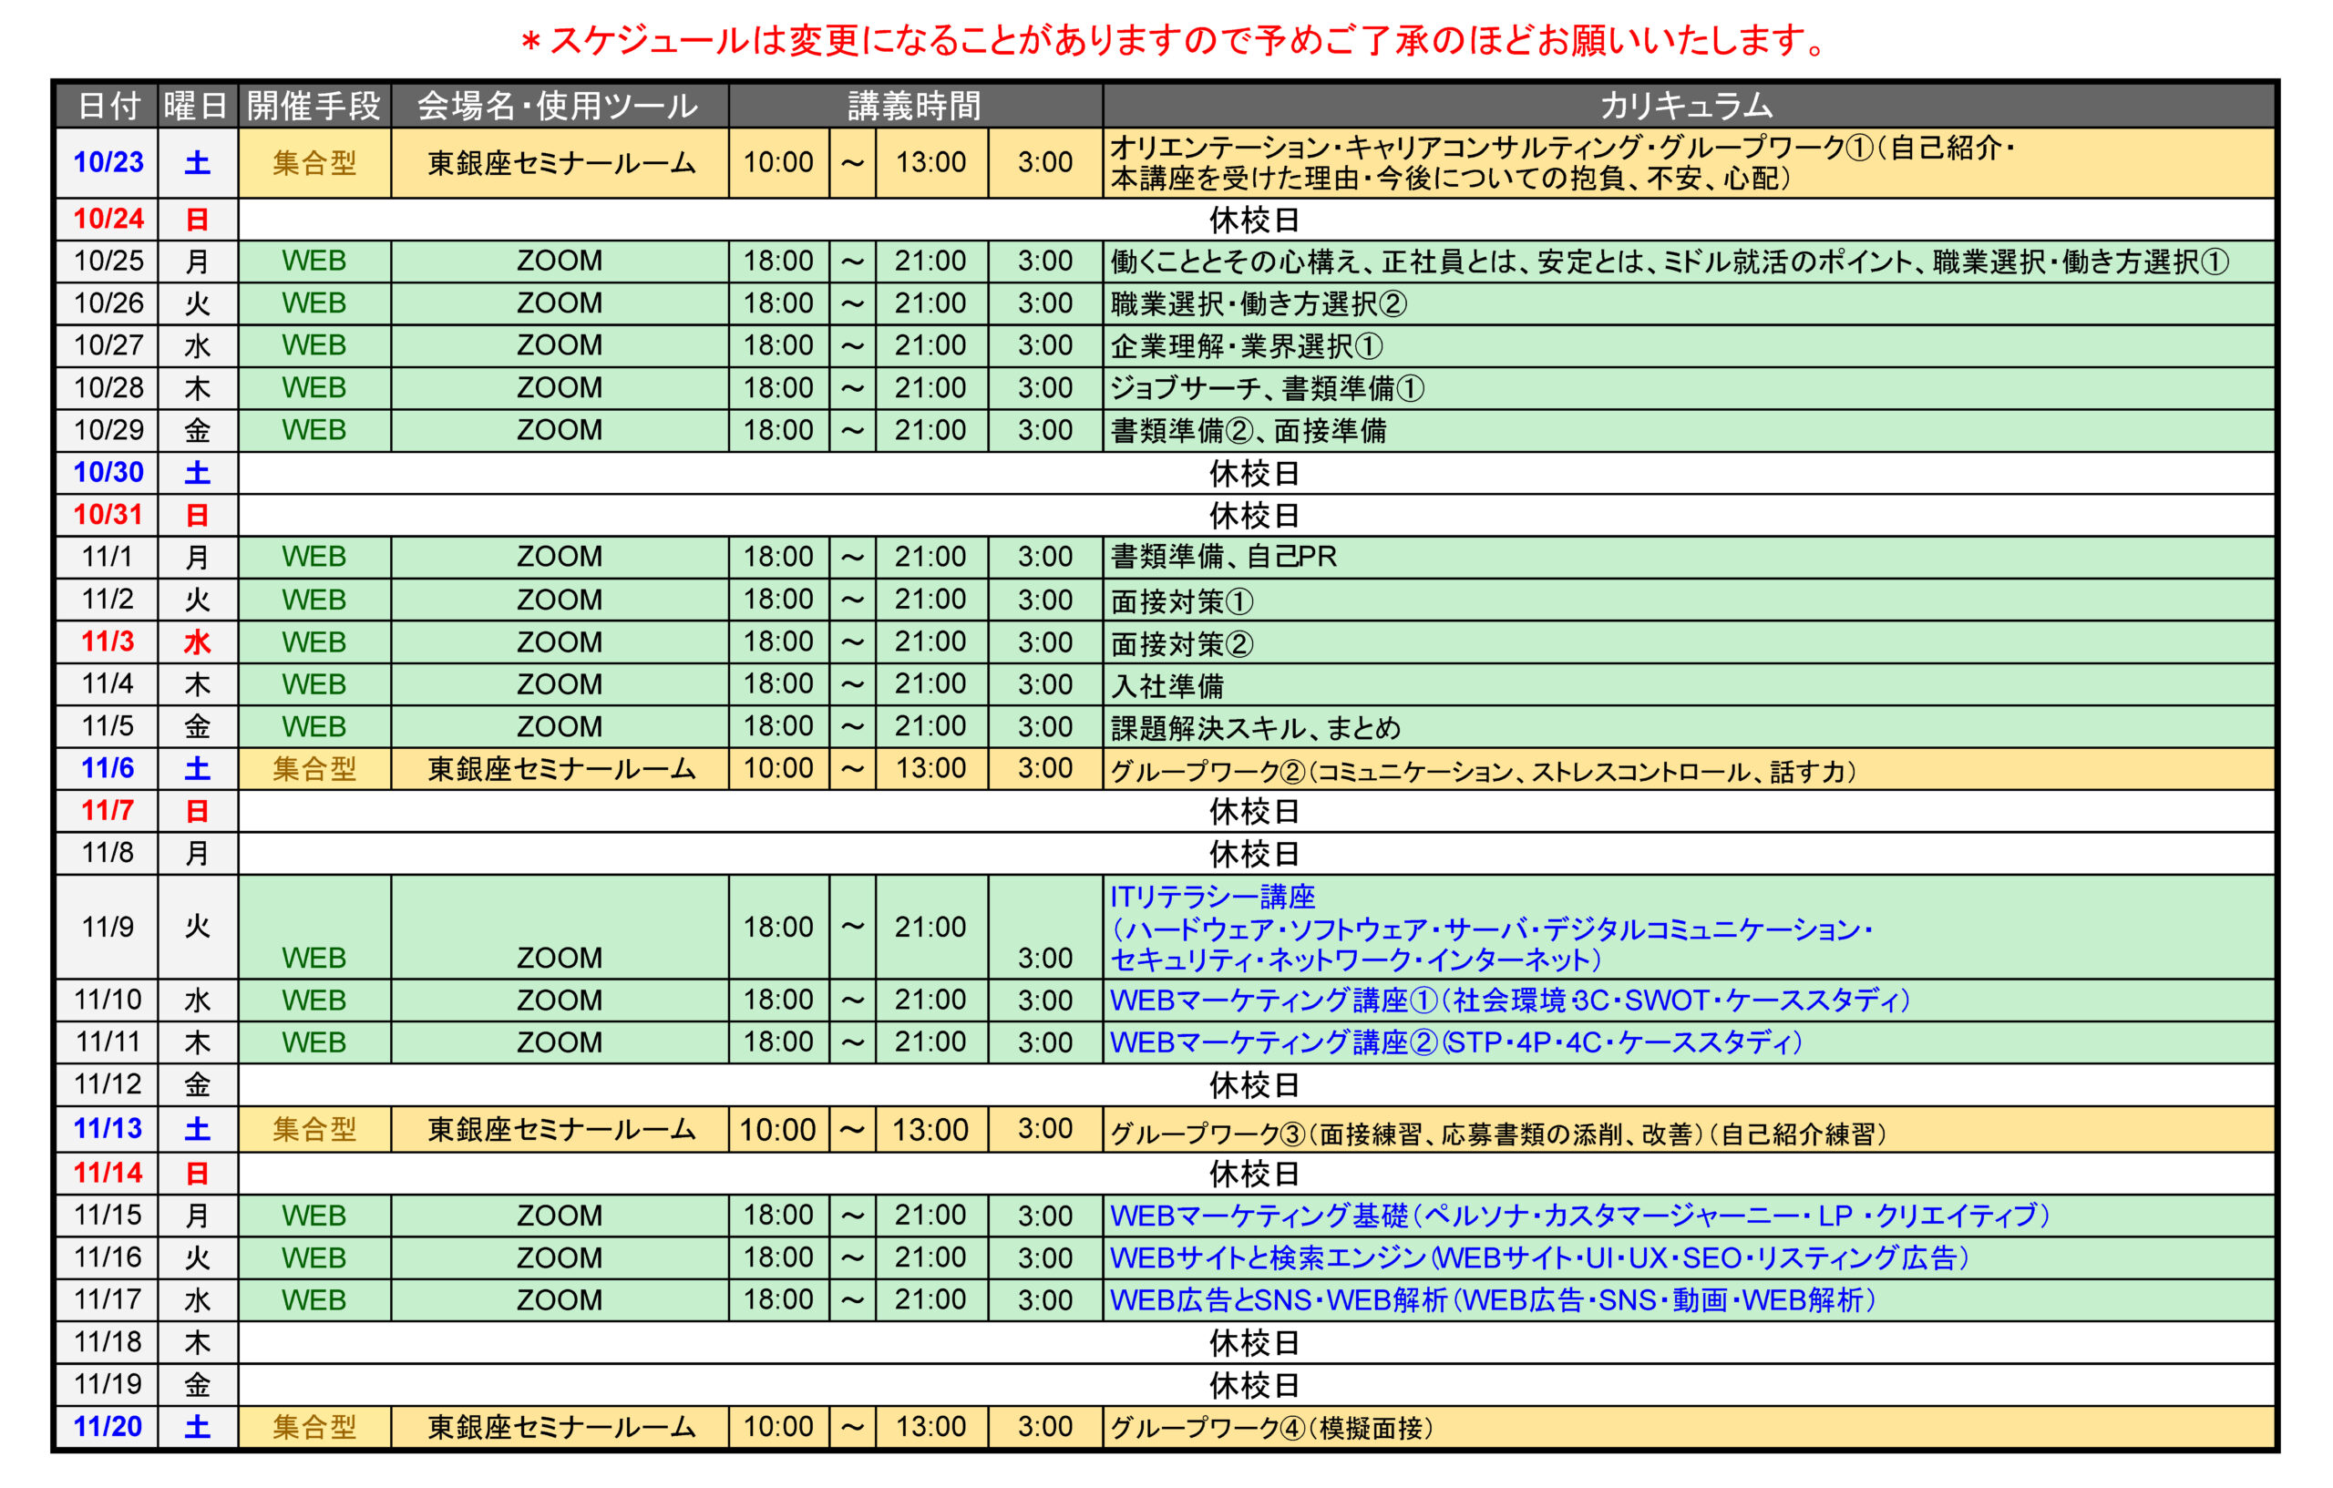The image size is (2333, 1488).
Task: Click the 11/17 date cell
Action: coord(108,1300)
